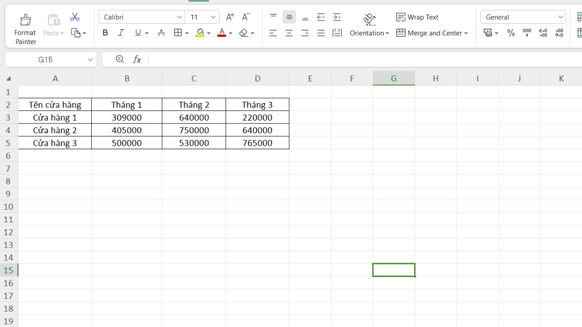Image resolution: width=582 pixels, height=327 pixels.
Task: Open the General number format dropdown
Action: (x=561, y=16)
